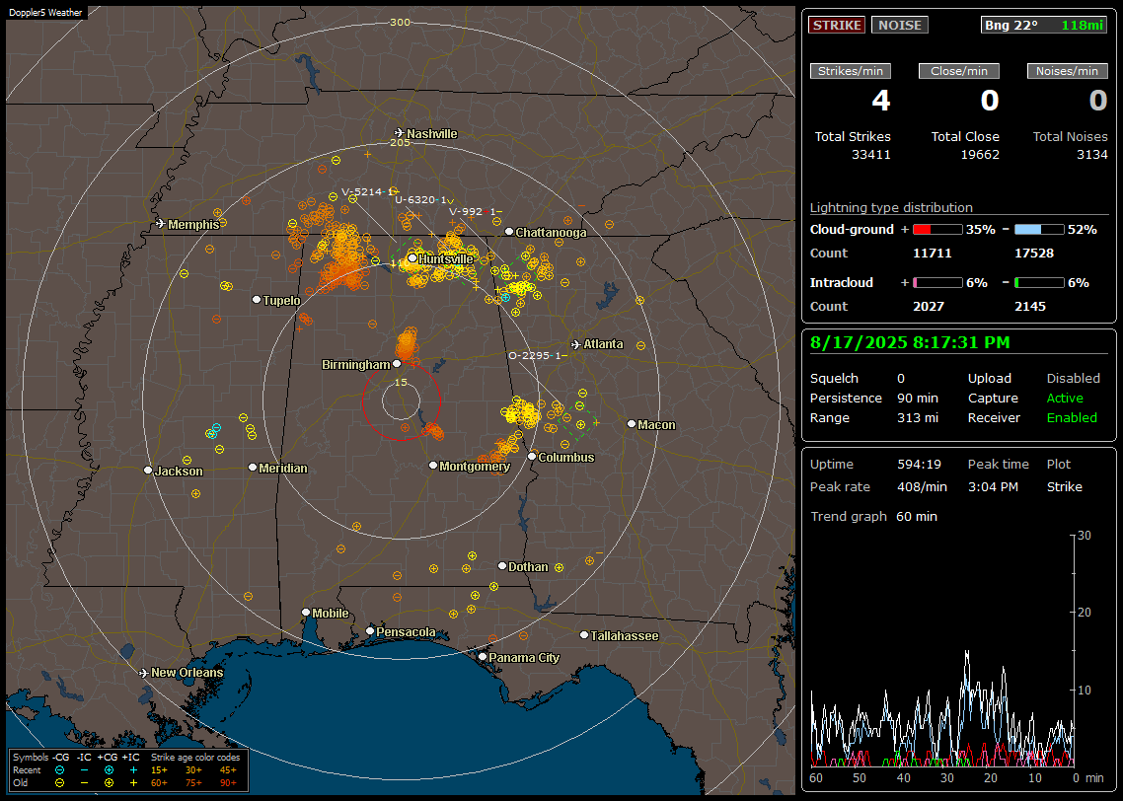Select the Strikes/min header button
Image resolution: width=1123 pixels, height=801 pixels.
pos(850,71)
